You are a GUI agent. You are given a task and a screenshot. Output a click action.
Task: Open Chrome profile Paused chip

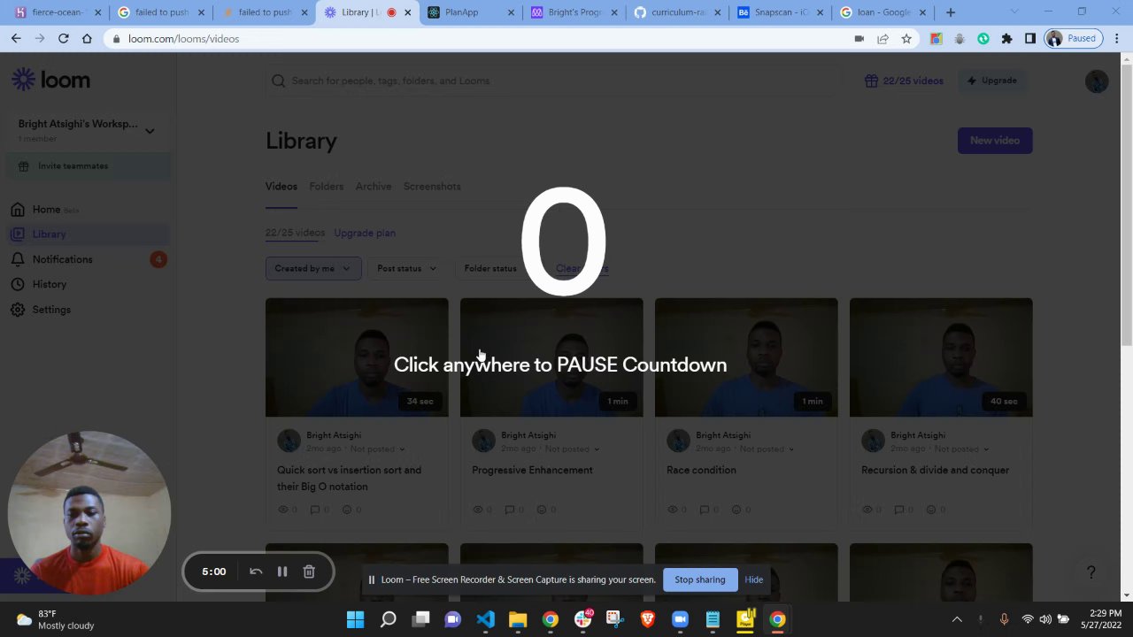[x=1074, y=39]
